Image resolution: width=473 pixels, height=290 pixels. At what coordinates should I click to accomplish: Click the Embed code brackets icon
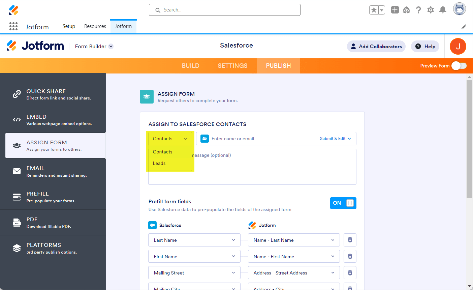pos(17,120)
